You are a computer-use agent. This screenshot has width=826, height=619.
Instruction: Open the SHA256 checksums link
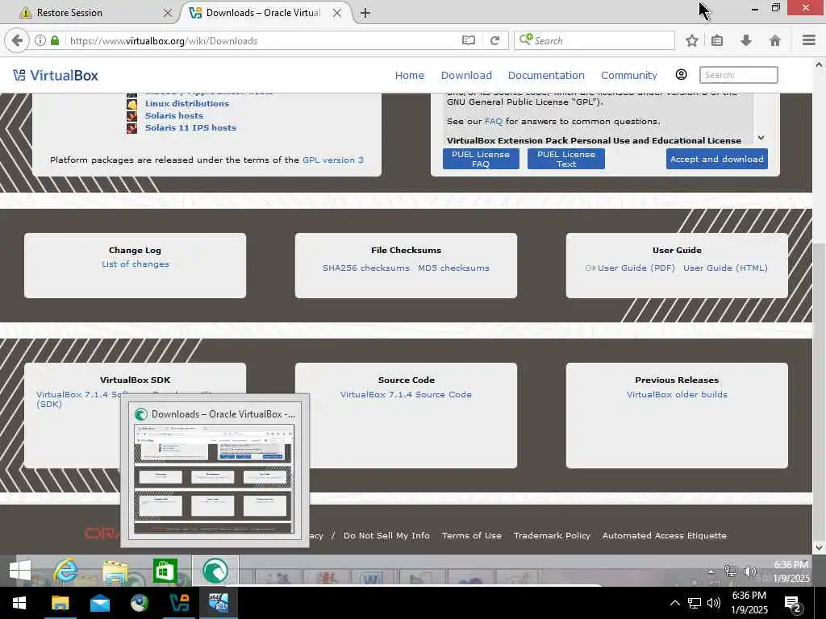click(366, 268)
